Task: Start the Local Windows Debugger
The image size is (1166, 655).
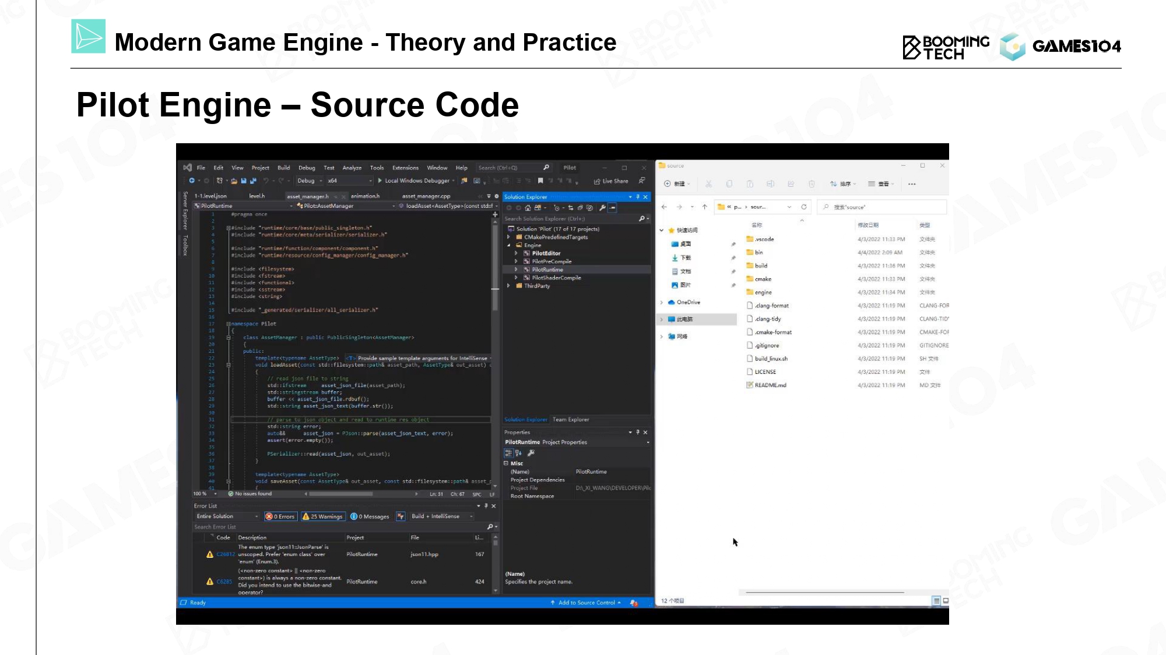Action: click(x=416, y=181)
